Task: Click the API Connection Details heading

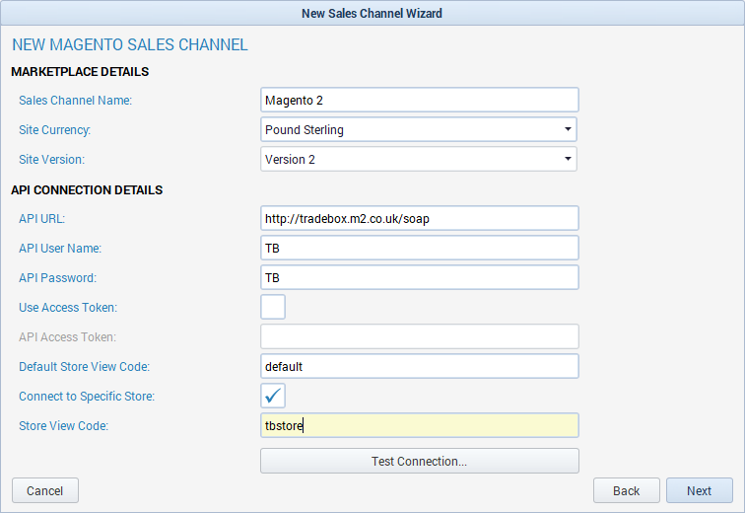Action: click(87, 190)
